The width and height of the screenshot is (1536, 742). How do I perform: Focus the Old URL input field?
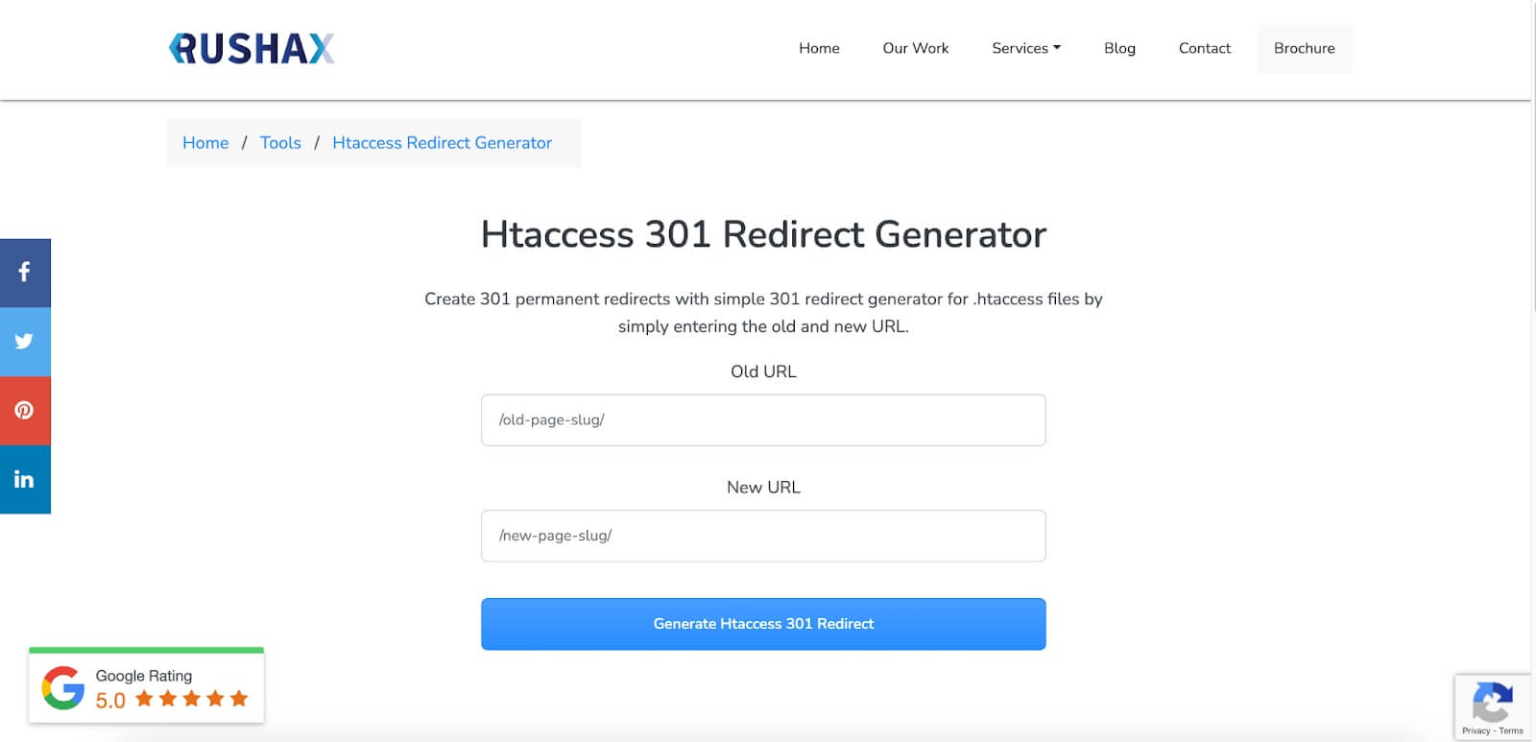pyautogui.click(x=763, y=420)
